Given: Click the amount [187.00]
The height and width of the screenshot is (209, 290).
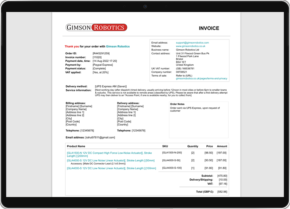Looking at the screenshot, I should tap(221, 160).
